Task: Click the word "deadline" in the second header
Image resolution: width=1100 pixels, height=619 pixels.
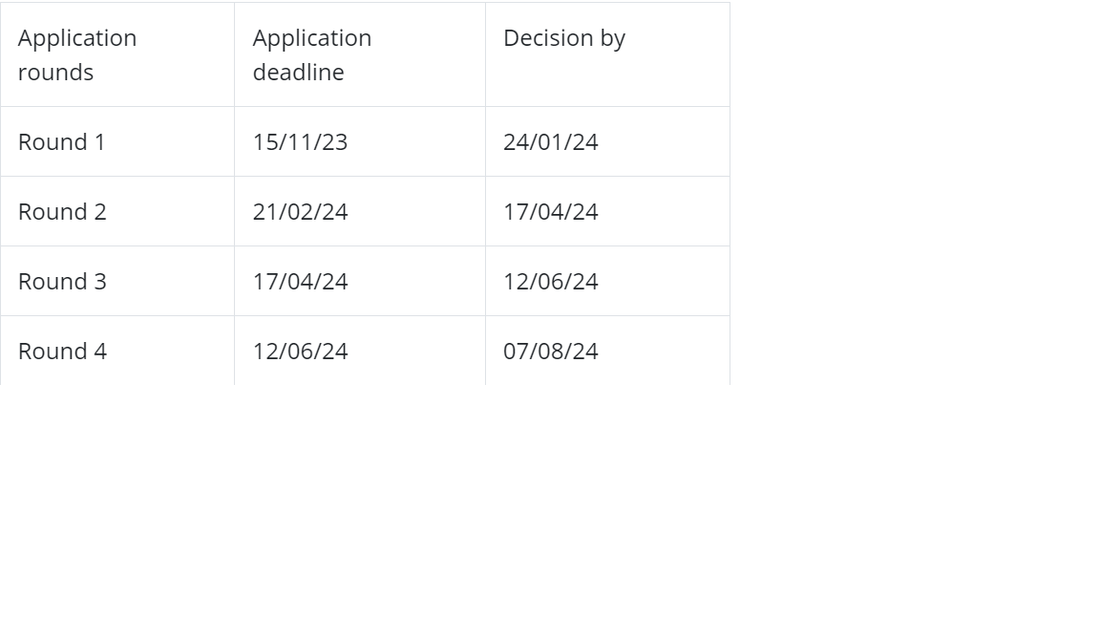Action: click(x=298, y=73)
